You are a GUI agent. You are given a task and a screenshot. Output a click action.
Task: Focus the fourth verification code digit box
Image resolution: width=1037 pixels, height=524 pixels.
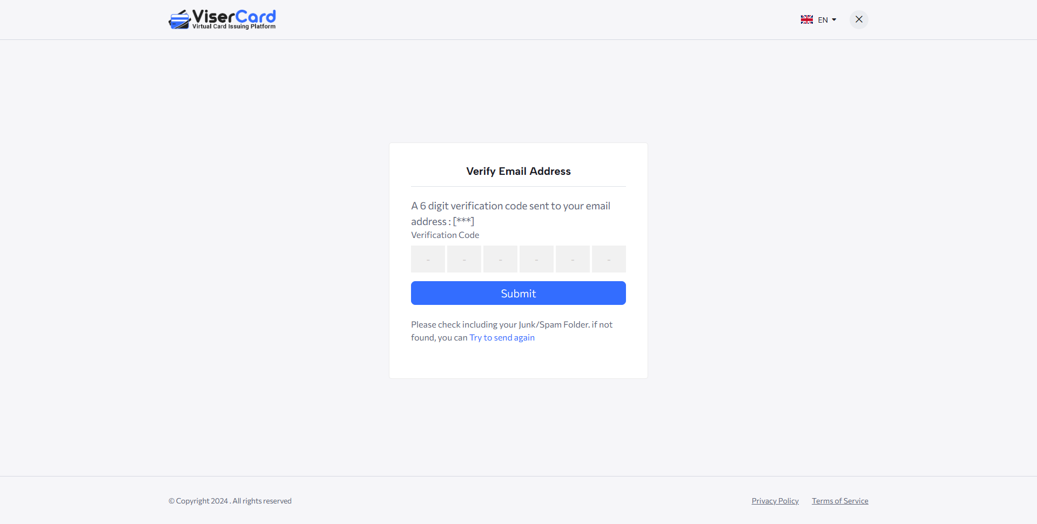click(x=536, y=260)
